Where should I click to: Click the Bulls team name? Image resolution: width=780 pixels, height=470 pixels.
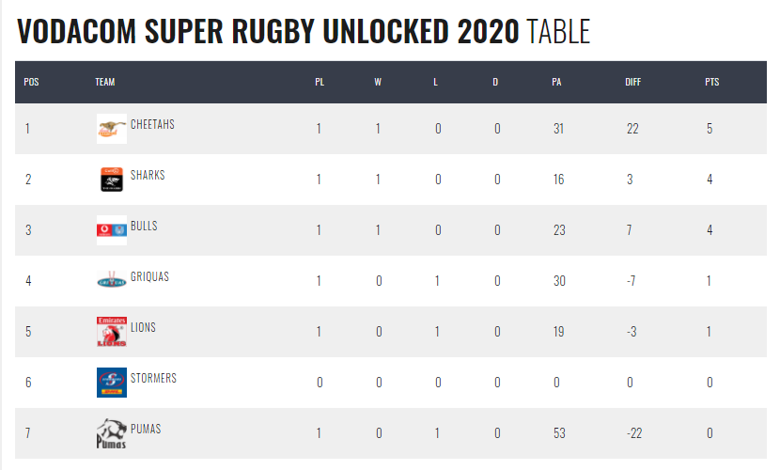point(144,226)
